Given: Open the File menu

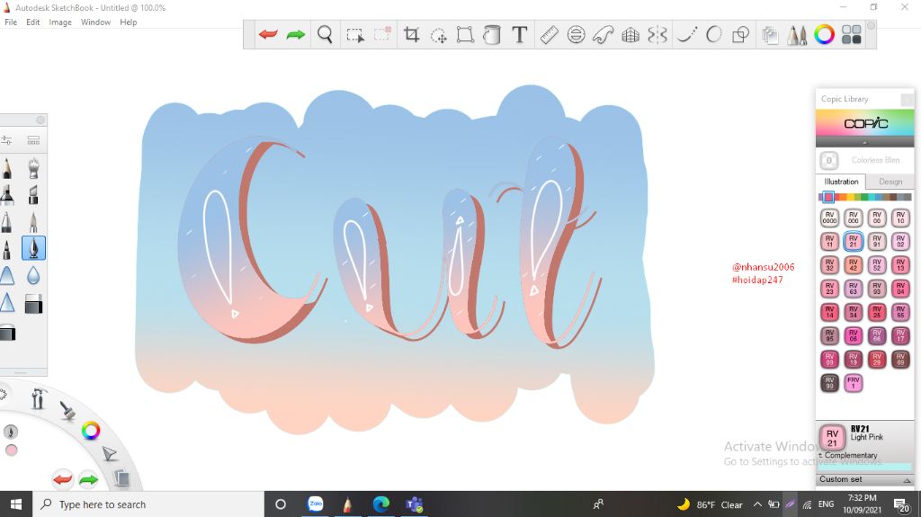Looking at the screenshot, I should point(11,22).
